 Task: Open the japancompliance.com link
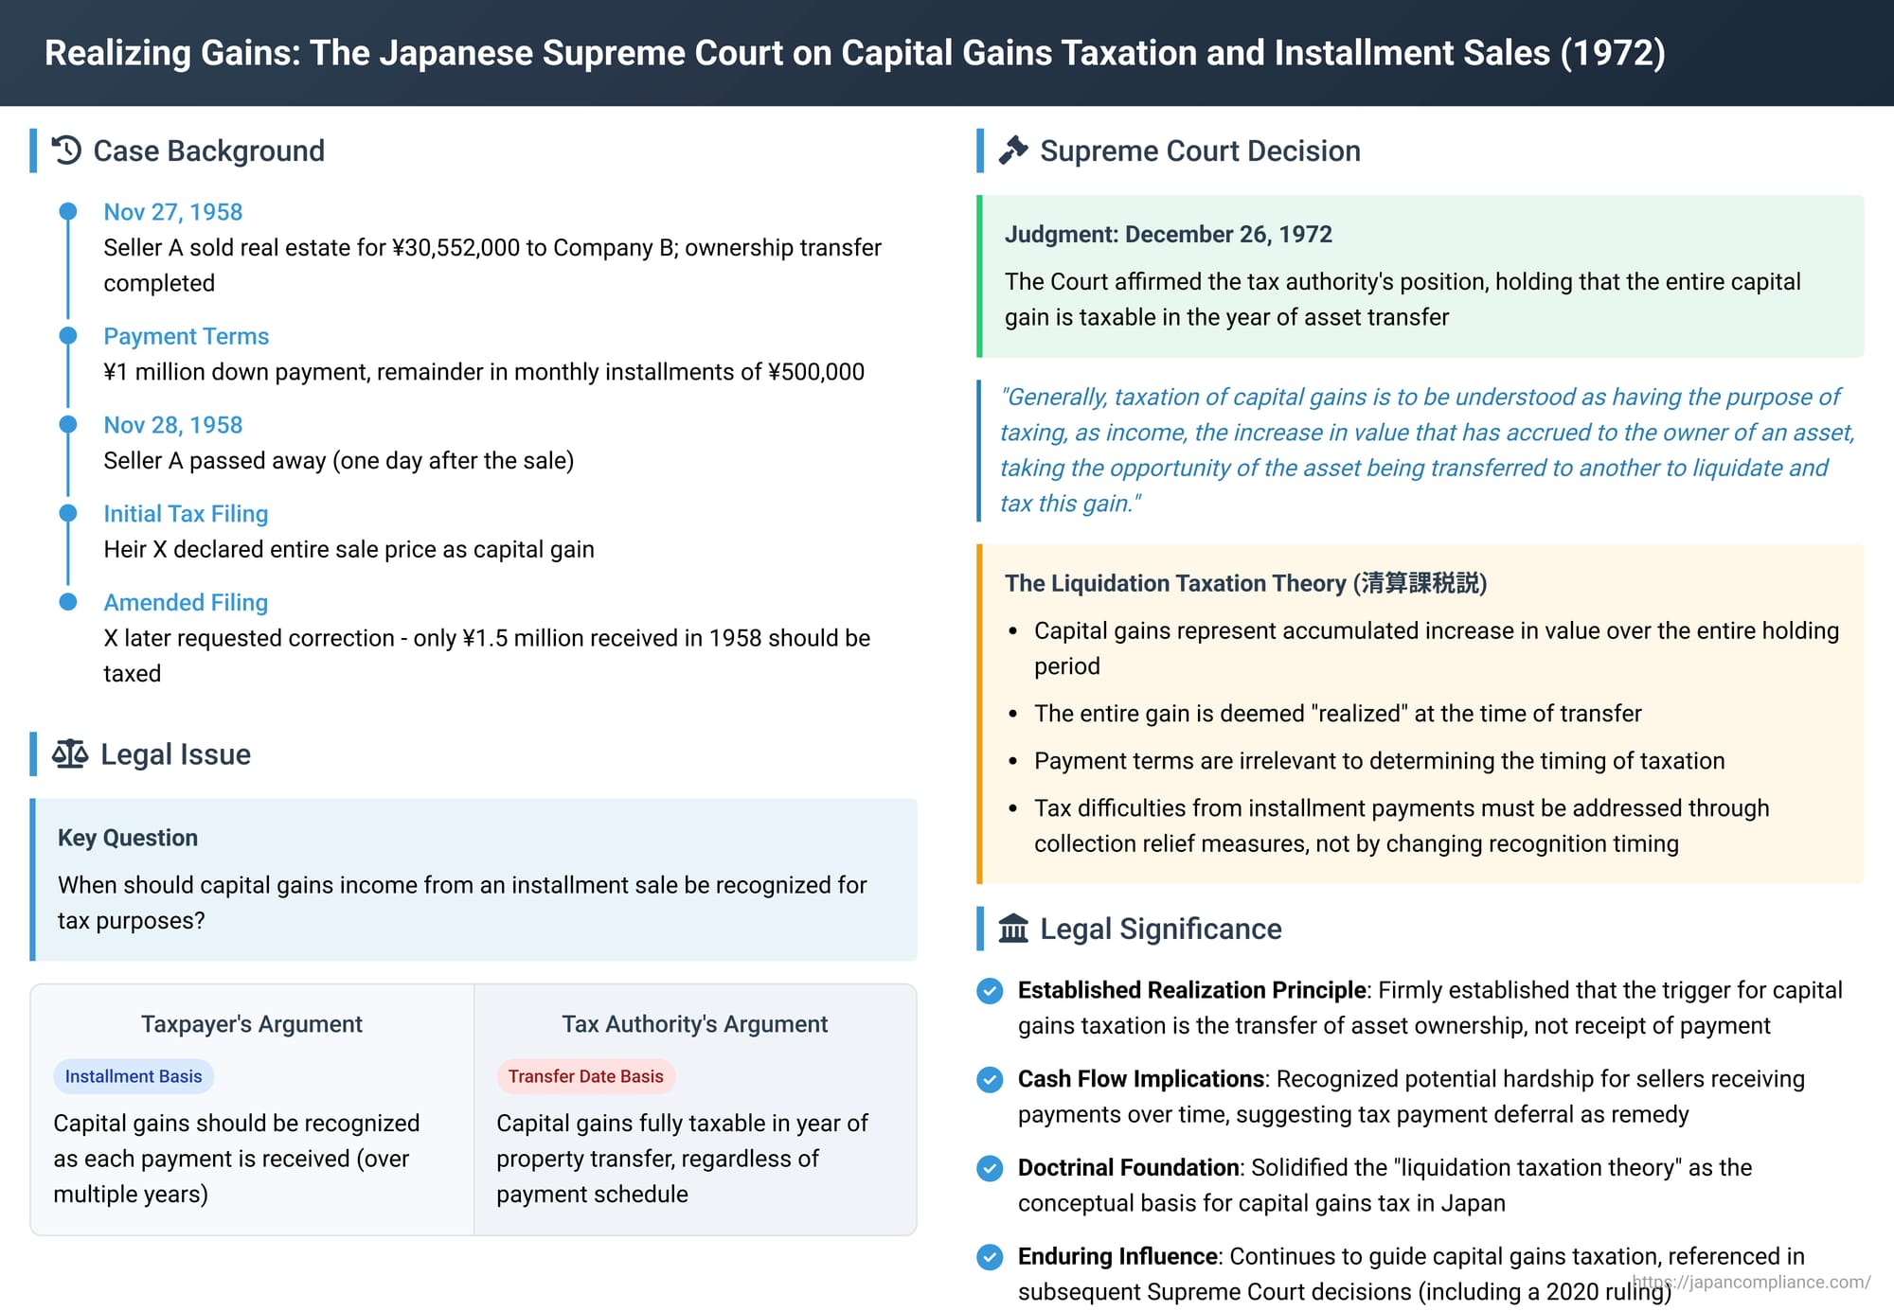1752,1282
